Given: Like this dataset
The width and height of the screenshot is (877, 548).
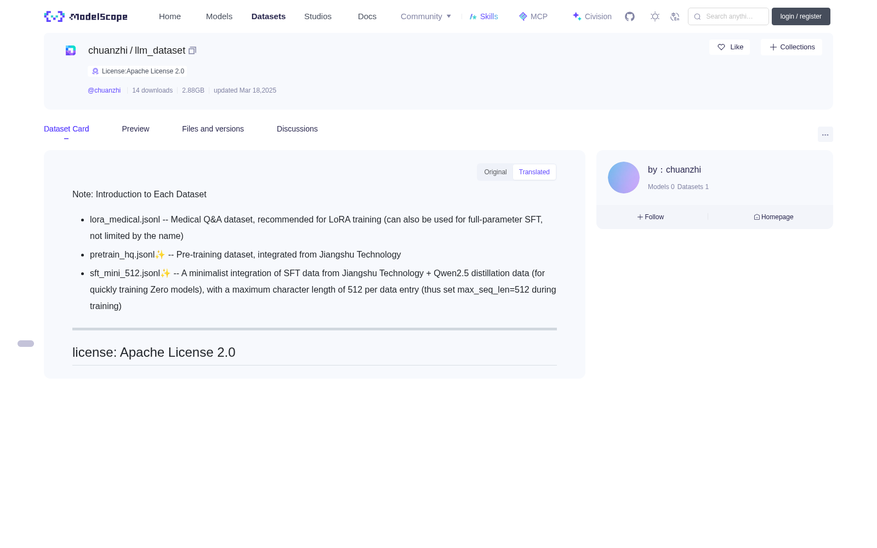Looking at the screenshot, I should (x=730, y=47).
